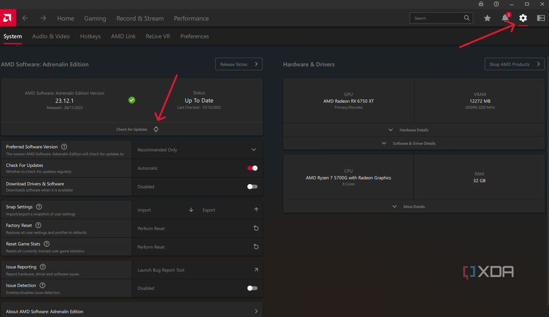The image size is (549, 317).
Task: Select the System tab
Action: coord(13,36)
